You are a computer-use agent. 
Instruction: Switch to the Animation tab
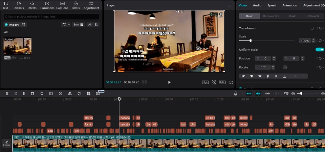coord(289,5)
